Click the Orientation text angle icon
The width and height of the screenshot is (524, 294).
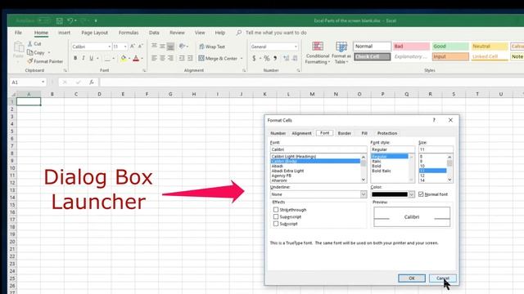point(182,47)
